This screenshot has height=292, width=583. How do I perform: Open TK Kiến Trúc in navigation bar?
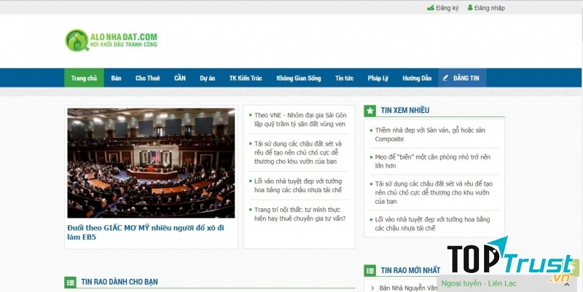(x=244, y=78)
